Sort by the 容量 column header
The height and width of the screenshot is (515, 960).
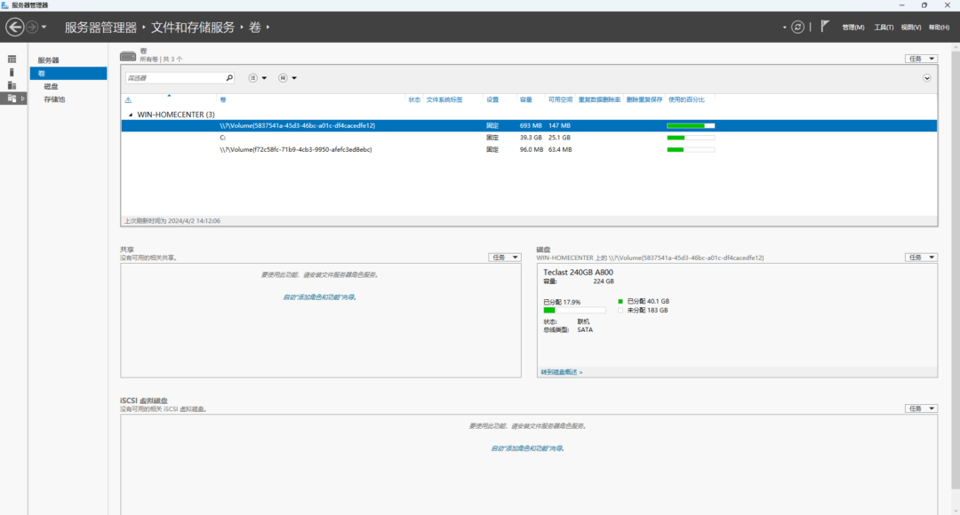tap(526, 99)
